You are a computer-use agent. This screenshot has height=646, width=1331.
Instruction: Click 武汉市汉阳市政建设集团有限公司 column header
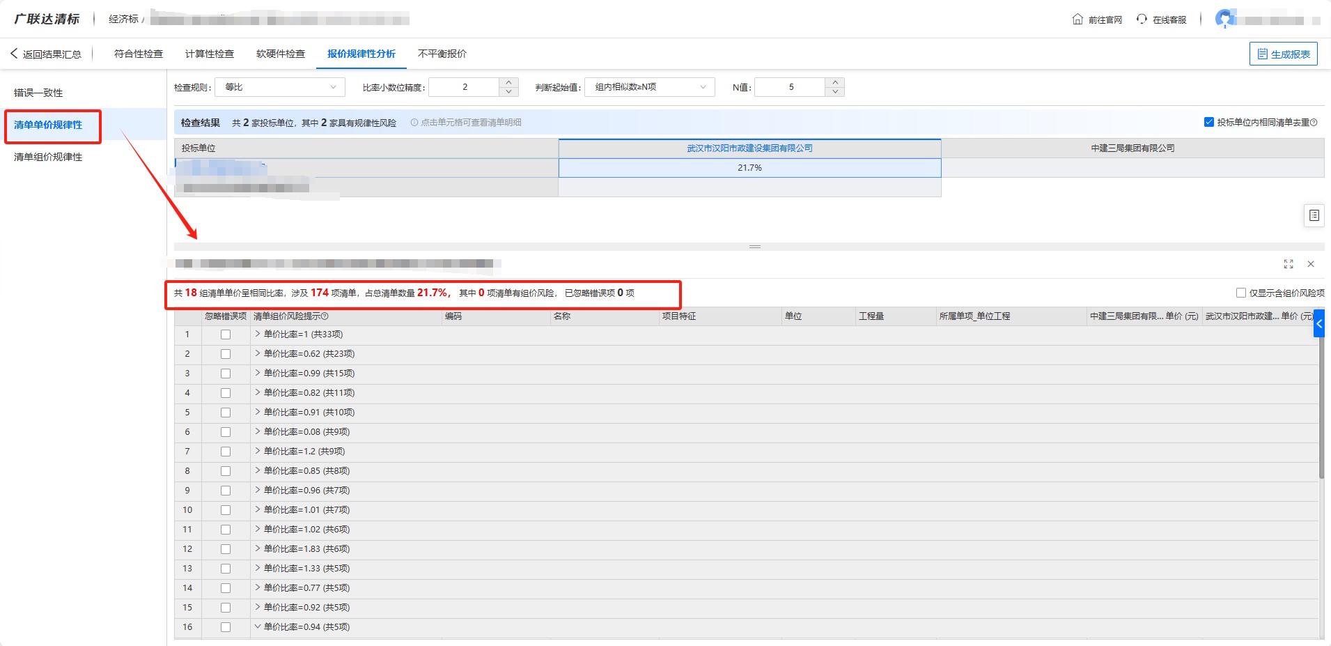click(x=750, y=148)
